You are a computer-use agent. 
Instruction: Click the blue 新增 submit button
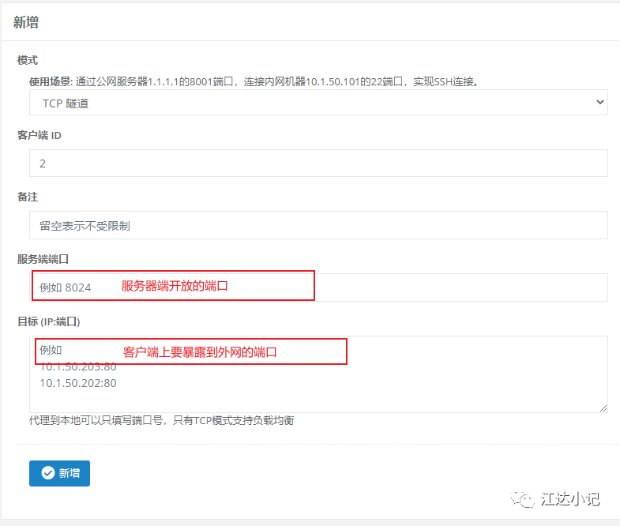(x=60, y=473)
